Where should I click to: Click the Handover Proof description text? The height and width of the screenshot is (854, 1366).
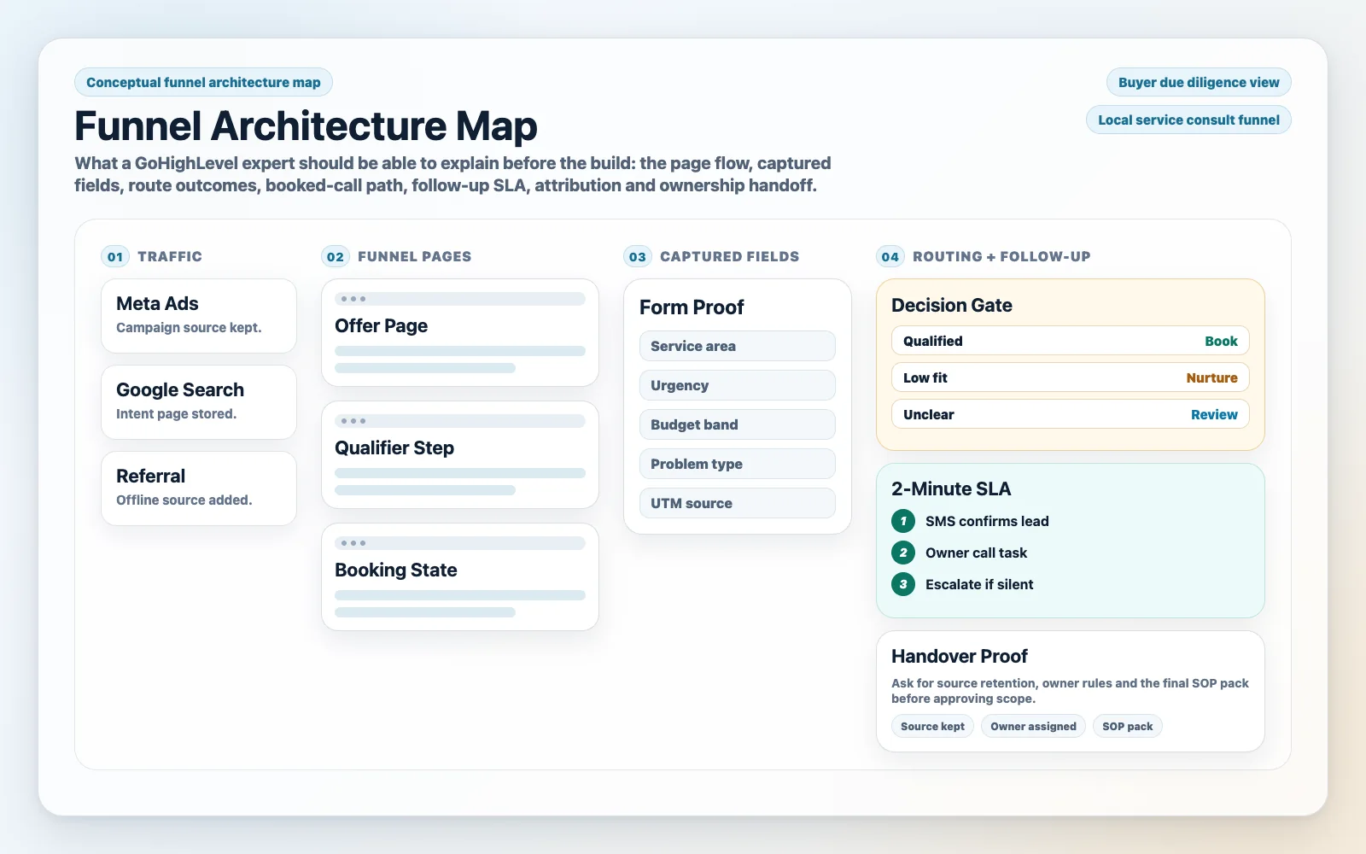(1070, 691)
